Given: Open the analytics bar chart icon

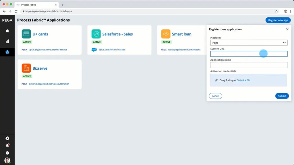Looking at the screenshot, I should [7, 41].
